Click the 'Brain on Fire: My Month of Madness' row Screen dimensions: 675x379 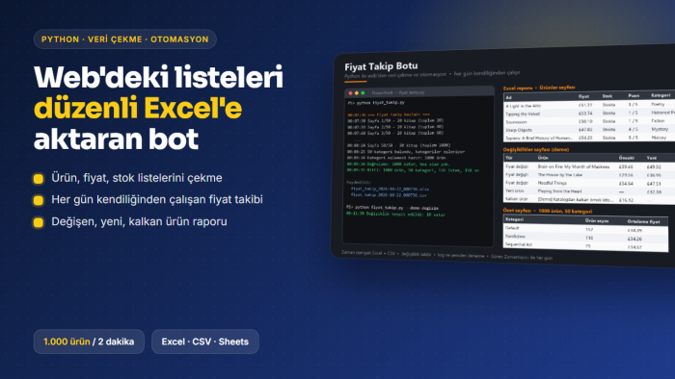(589, 166)
